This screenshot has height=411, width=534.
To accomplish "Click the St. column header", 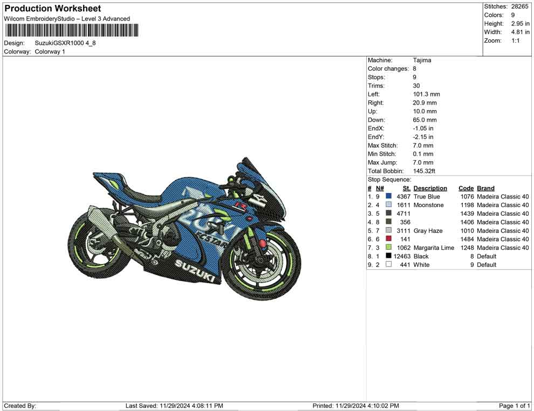I will 407,188.
